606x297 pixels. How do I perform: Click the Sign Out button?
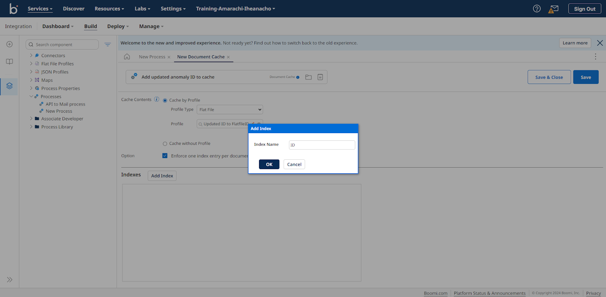click(x=585, y=9)
